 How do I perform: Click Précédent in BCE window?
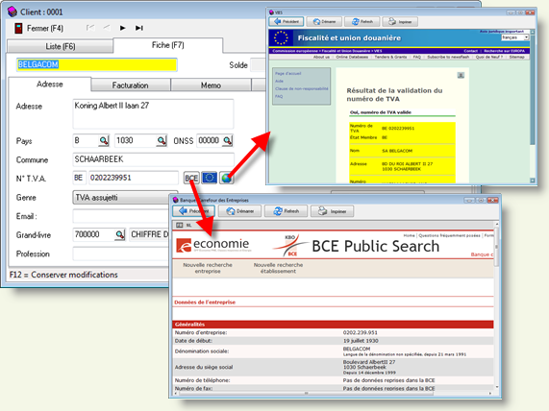point(194,211)
